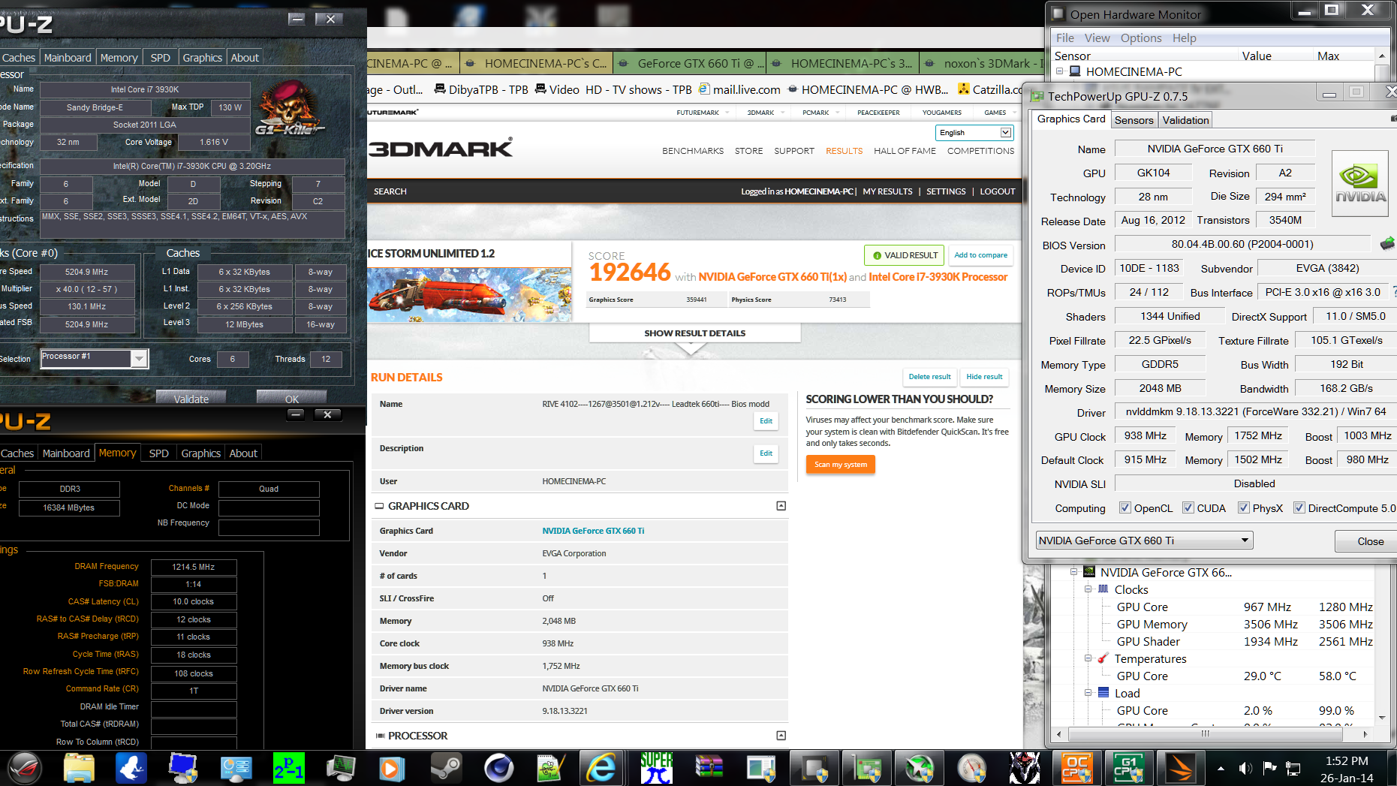
Task: Collapse the Graphics Card section on 3DMark
Action: point(781,506)
